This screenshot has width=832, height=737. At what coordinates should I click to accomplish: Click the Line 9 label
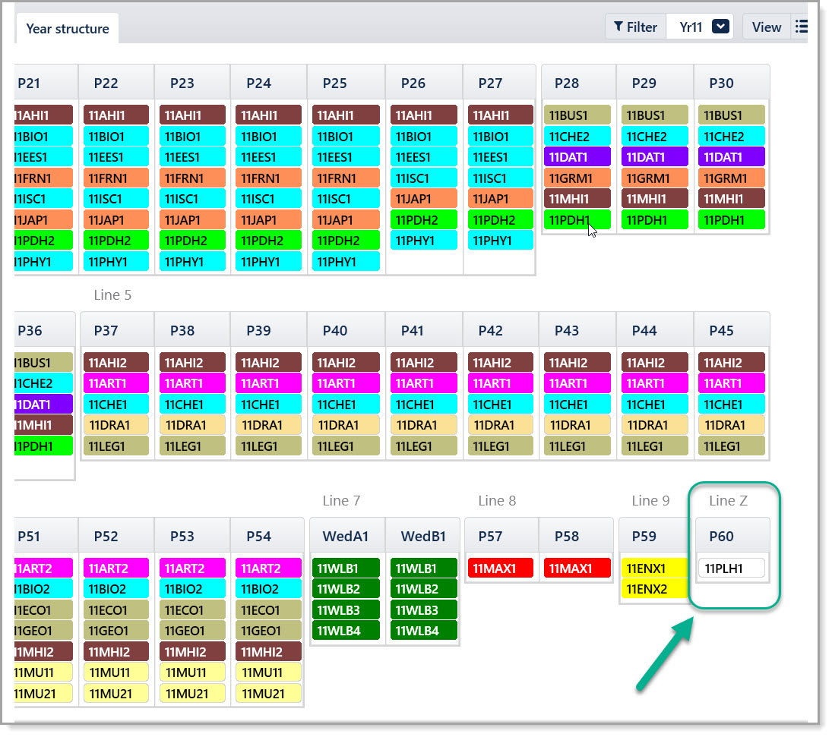650,500
